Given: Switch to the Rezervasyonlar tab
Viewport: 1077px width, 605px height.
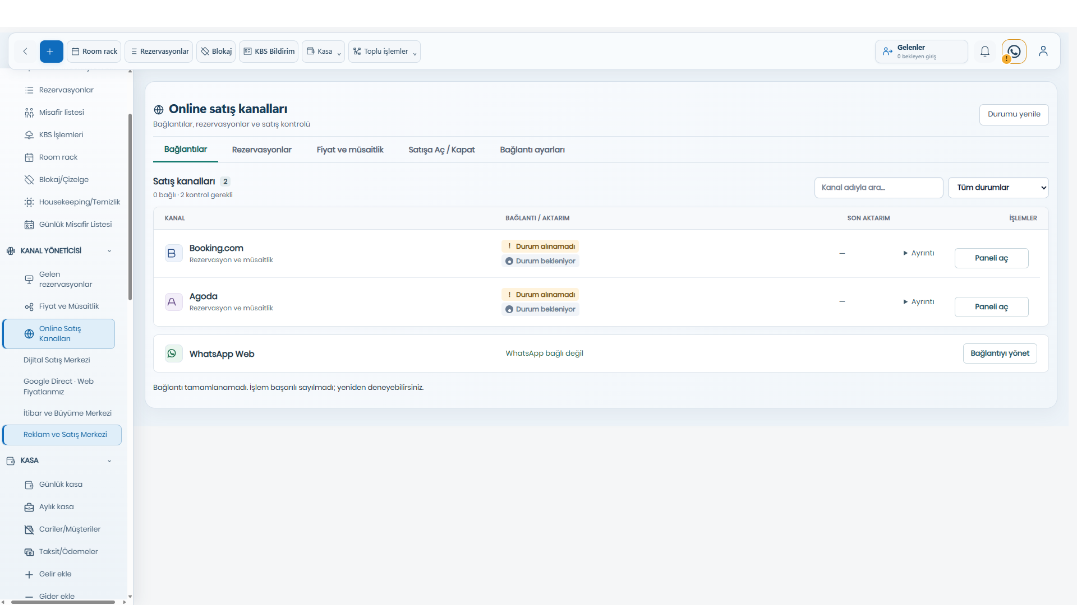Looking at the screenshot, I should click(x=261, y=150).
